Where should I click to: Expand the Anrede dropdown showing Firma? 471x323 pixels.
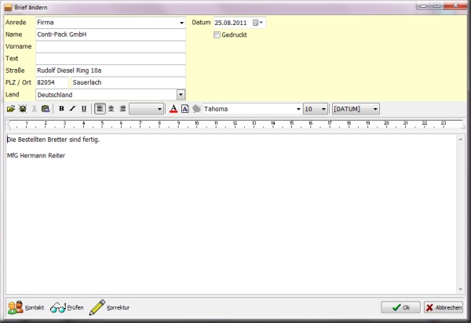[181, 23]
